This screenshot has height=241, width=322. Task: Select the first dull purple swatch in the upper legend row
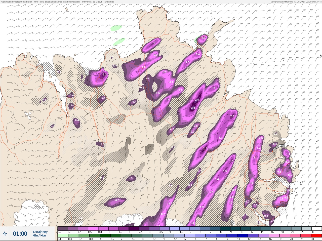point(63,229)
